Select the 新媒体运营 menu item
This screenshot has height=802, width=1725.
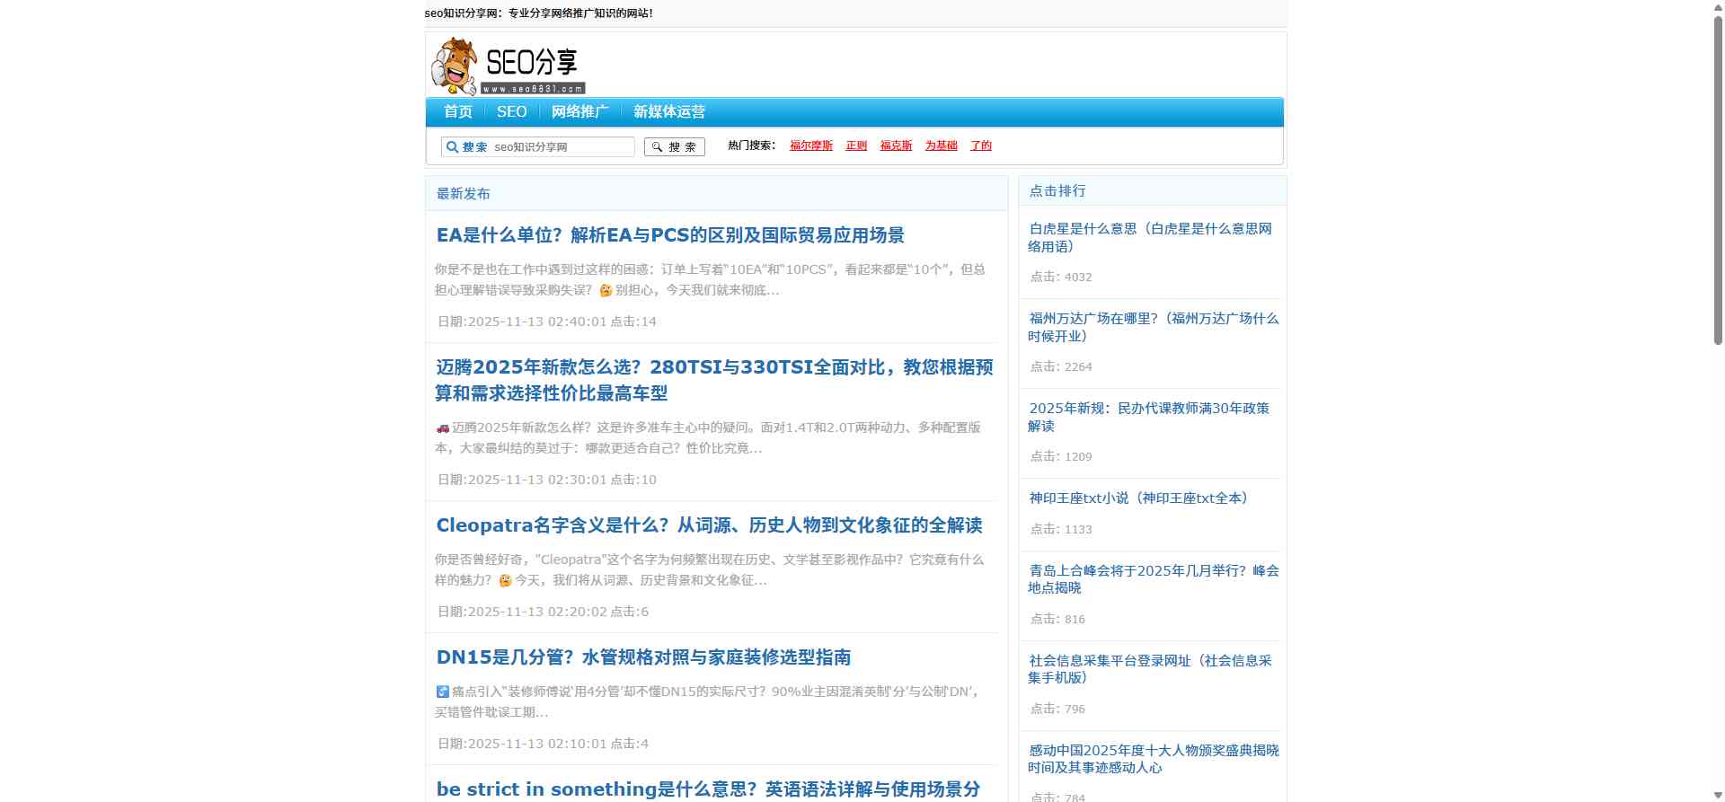click(x=668, y=112)
